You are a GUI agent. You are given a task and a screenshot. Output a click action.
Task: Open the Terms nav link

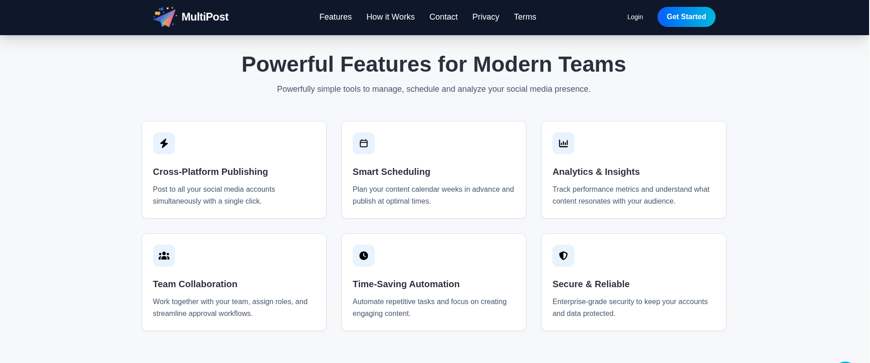[525, 17]
